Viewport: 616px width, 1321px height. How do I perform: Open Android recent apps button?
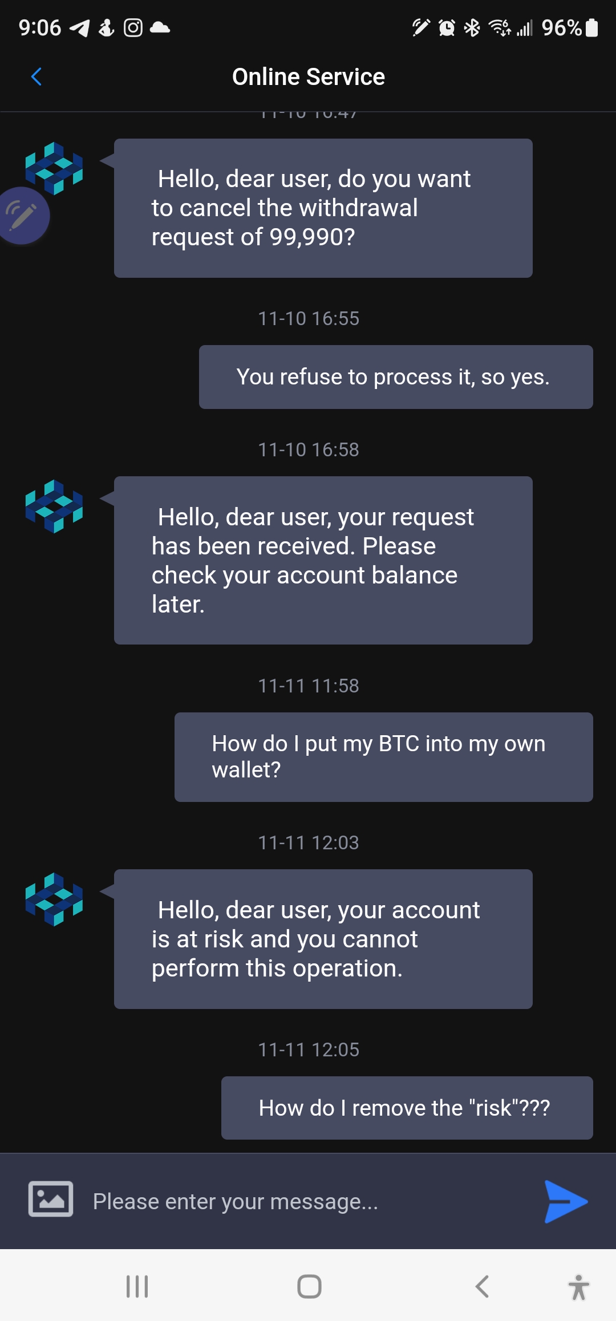[137, 1286]
